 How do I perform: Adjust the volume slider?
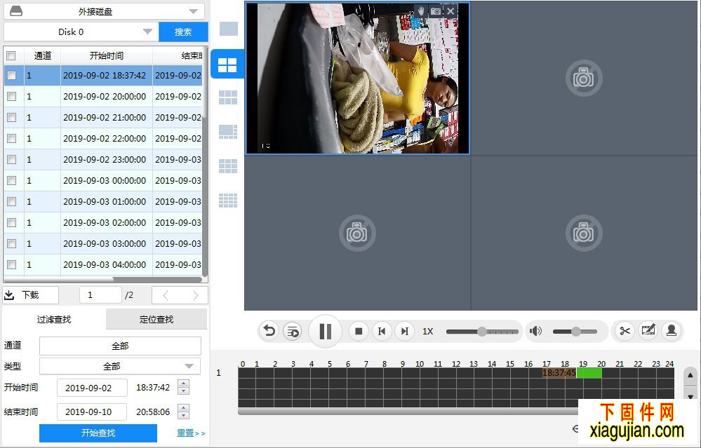click(575, 332)
